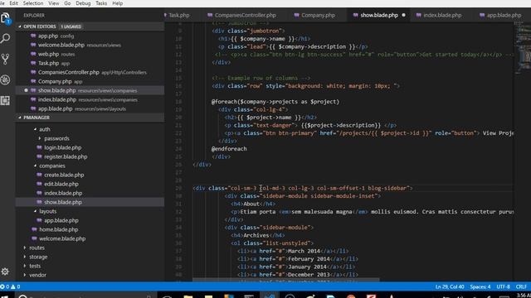Open register.blade.php in file tree
531x298 pixels.
point(90,156)
